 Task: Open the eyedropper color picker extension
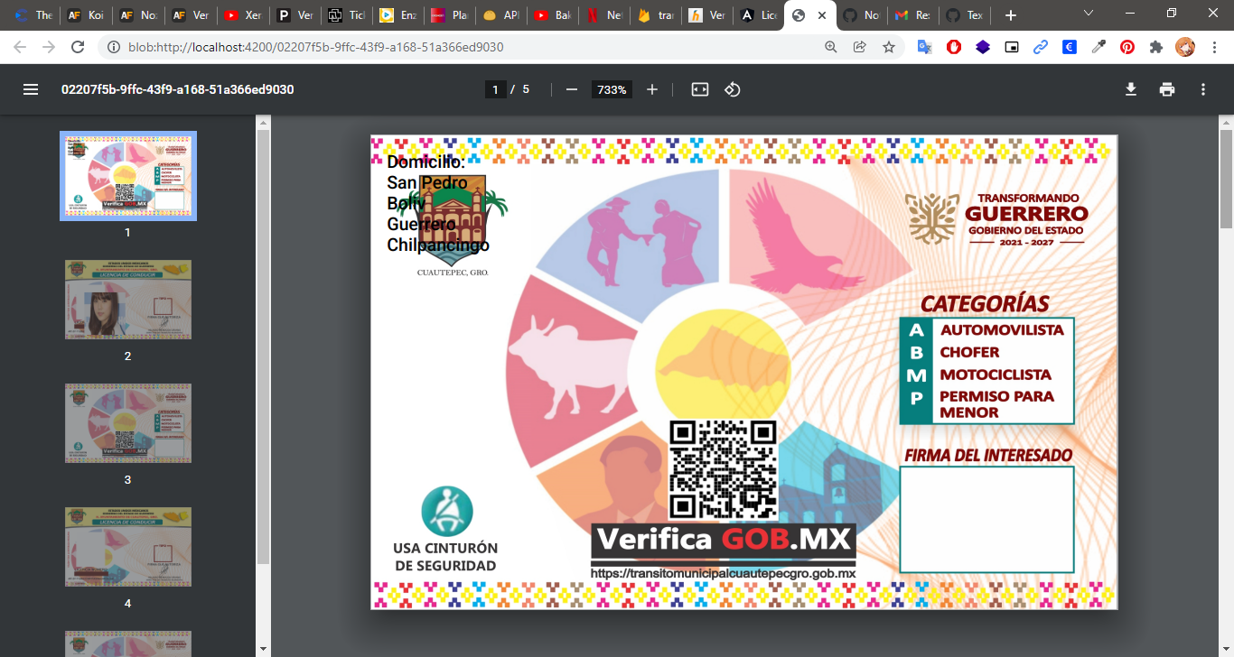coord(1098,47)
